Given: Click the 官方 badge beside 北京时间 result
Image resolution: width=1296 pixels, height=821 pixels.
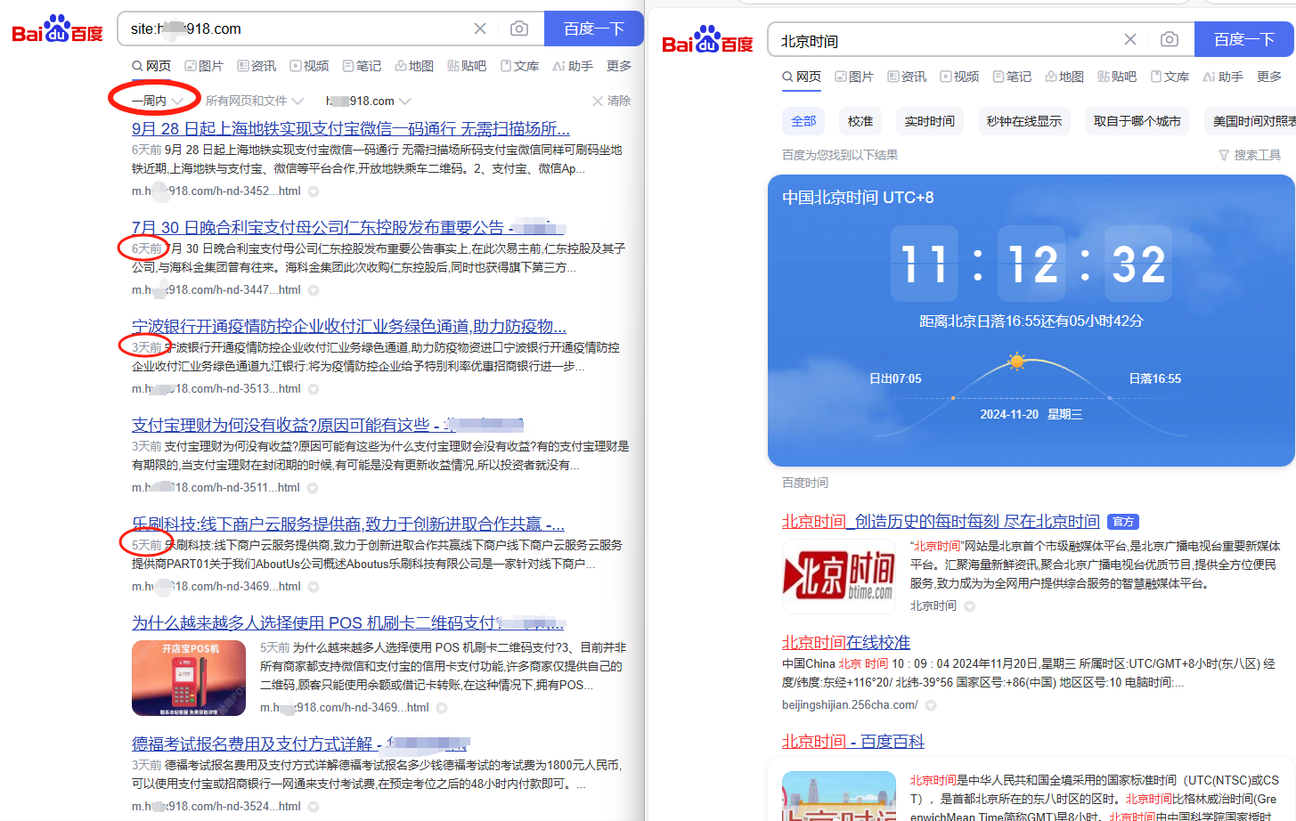Looking at the screenshot, I should click(x=1123, y=522).
